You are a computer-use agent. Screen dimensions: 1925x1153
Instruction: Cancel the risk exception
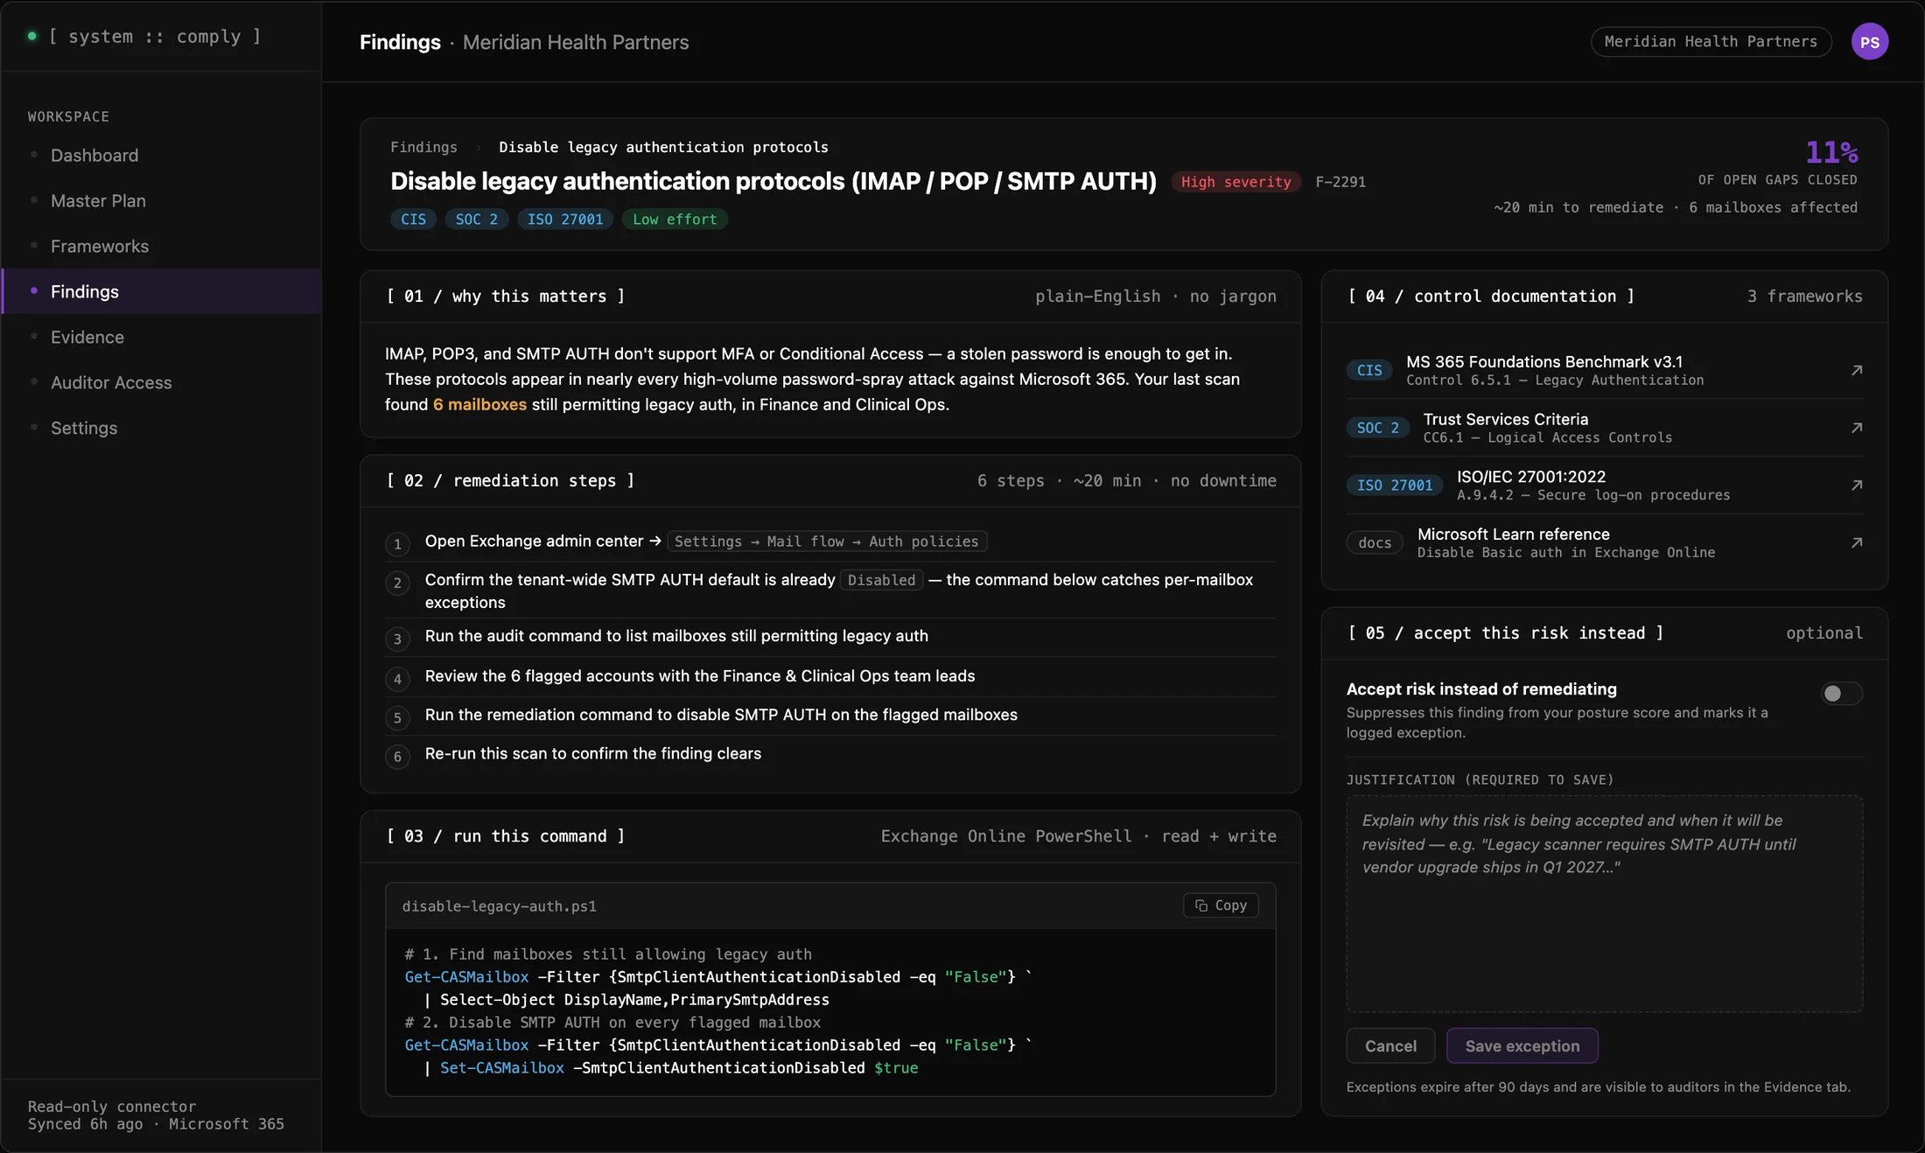click(x=1390, y=1046)
